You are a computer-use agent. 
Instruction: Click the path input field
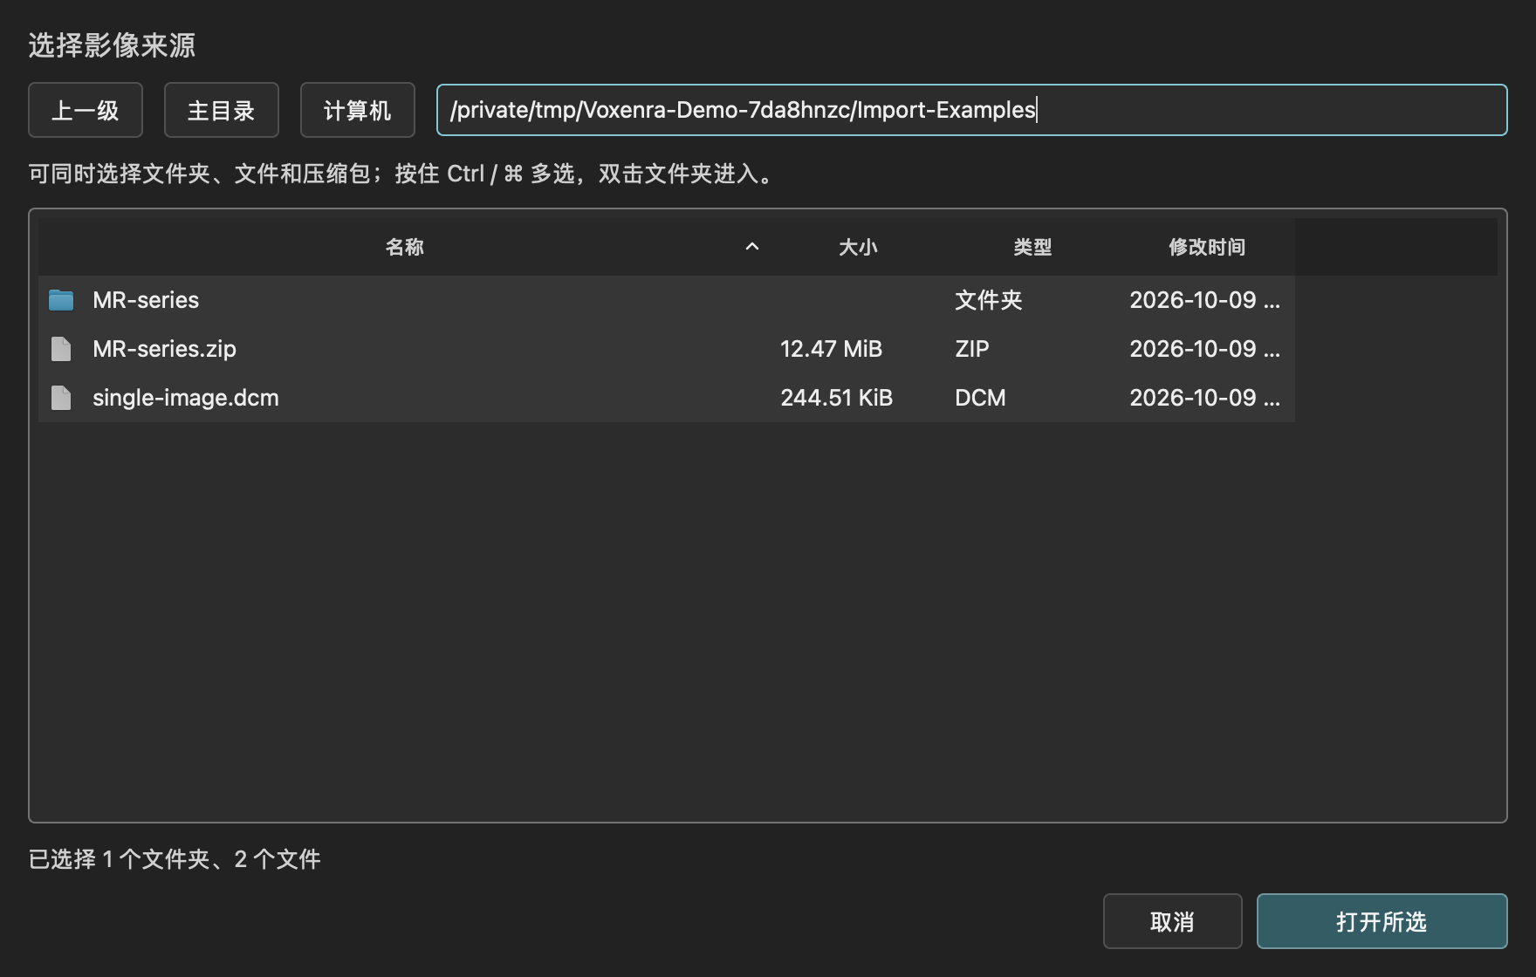(x=971, y=110)
